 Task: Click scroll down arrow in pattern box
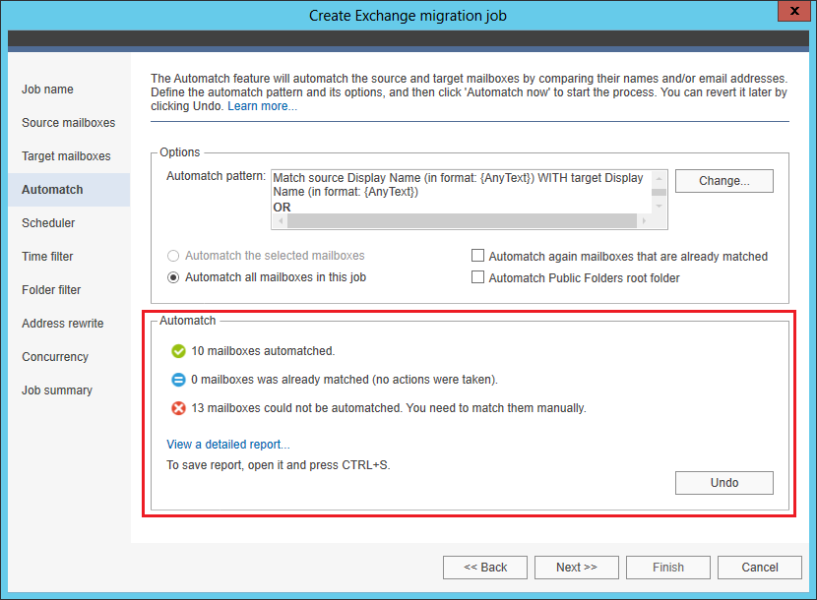coord(660,207)
